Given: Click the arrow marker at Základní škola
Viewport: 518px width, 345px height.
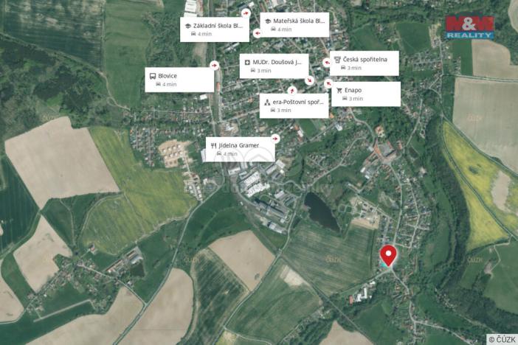Looking at the screenshot, I should coord(246,13).
